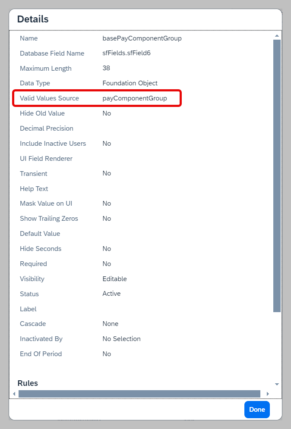Click the Data Type label
This screenshot has width=291, height=429.
35,83
